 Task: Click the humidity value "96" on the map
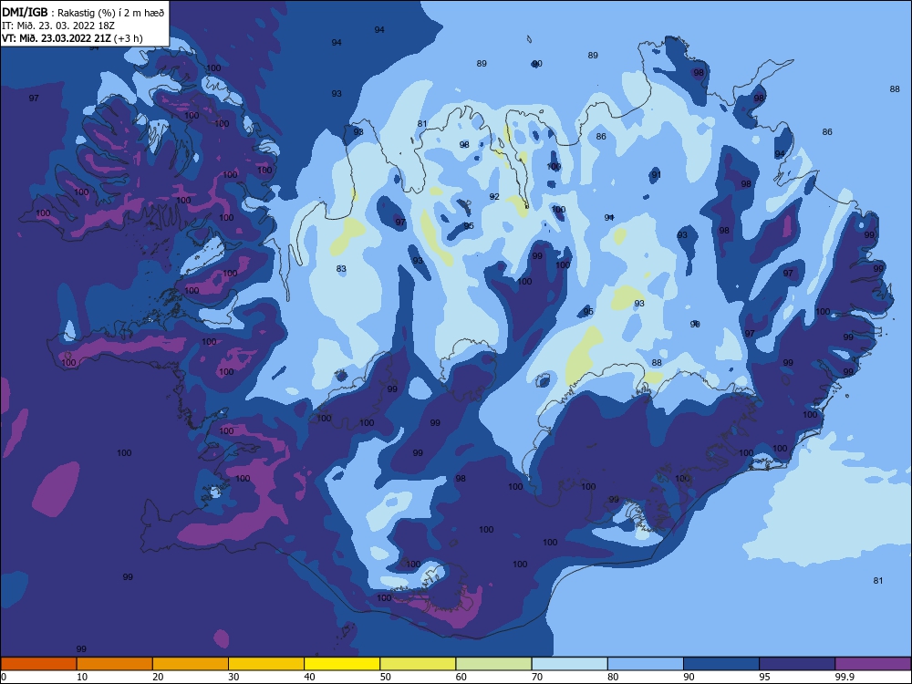coord(694,325)
